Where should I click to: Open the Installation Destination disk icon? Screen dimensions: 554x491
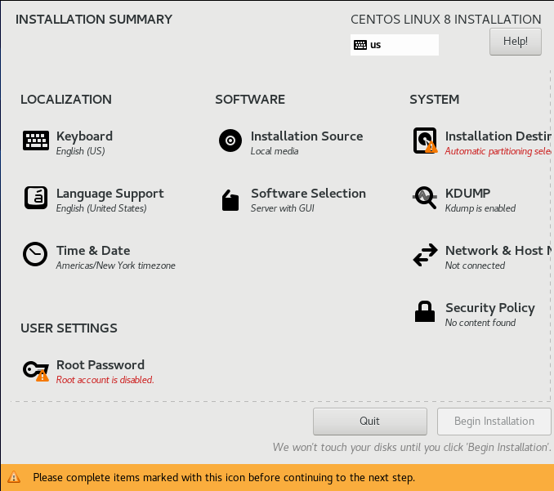click(426, 141)
